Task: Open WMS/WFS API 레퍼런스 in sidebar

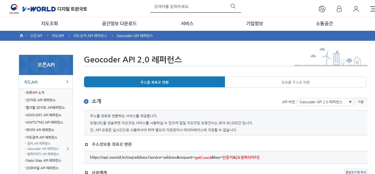Action: (x=43, y=115)
